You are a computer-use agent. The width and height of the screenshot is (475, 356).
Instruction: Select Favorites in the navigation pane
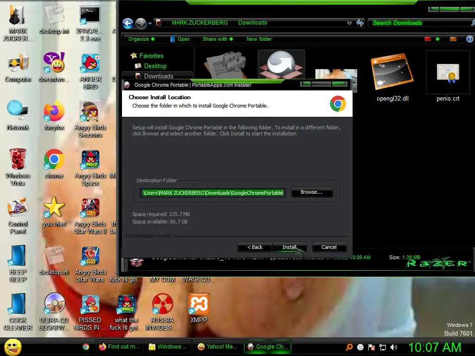[x=151, y=56]
